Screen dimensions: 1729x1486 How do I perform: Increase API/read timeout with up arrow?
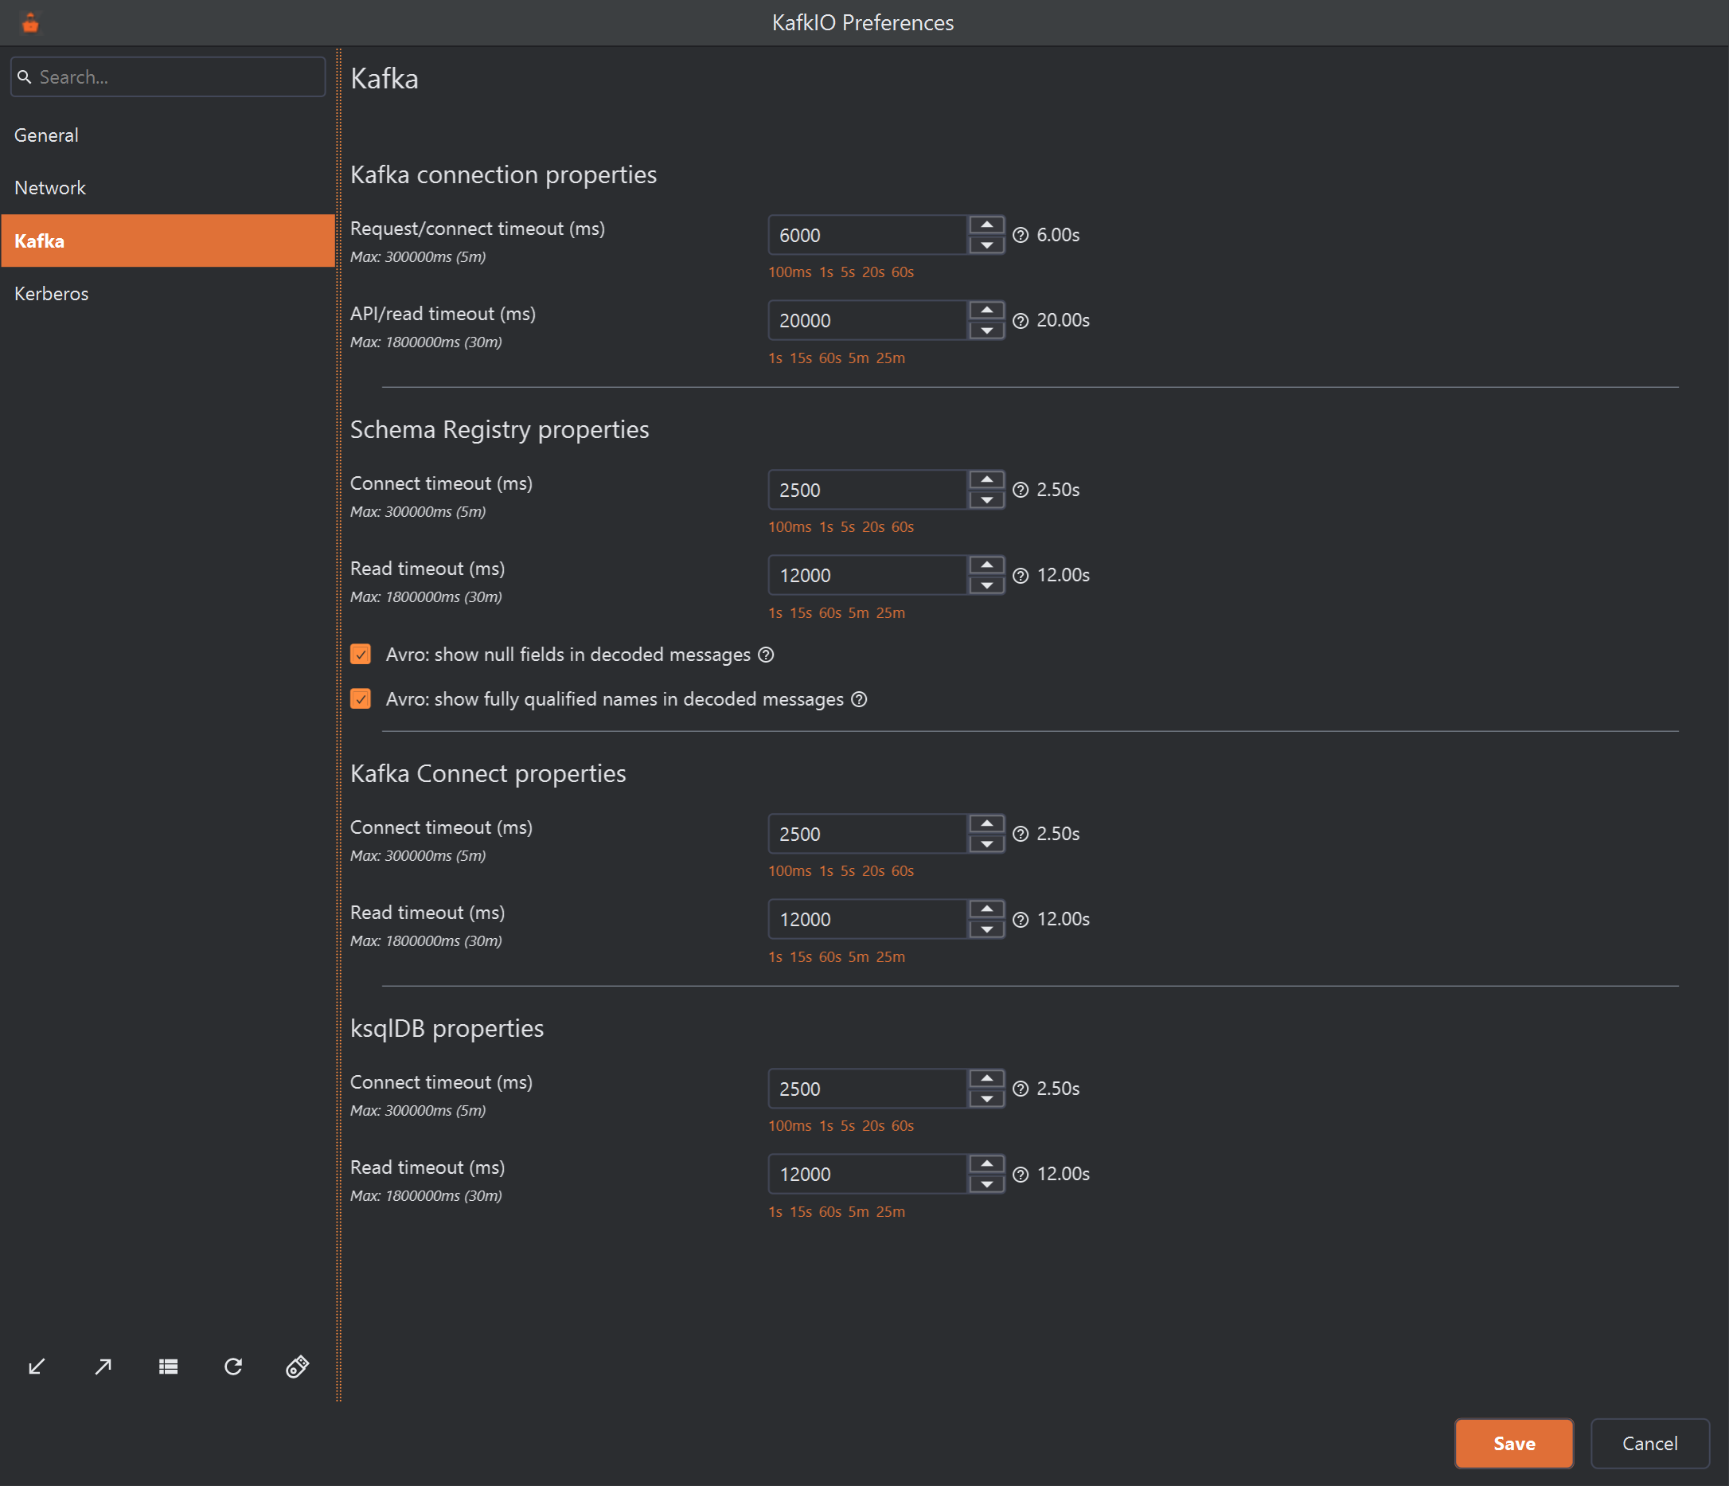click(x=986, y=311)
